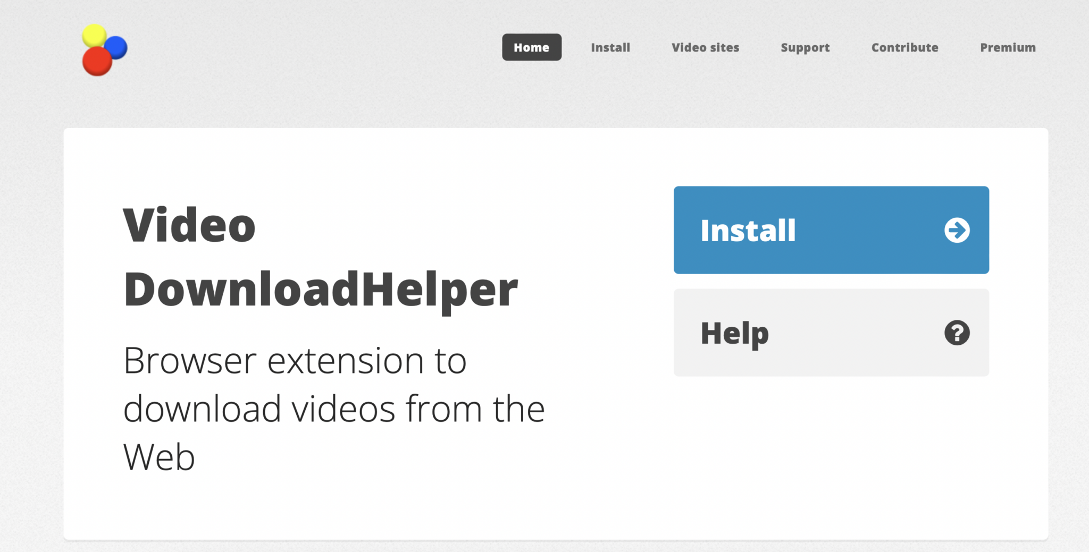Click the word Video in the headline

pos(189,225)
